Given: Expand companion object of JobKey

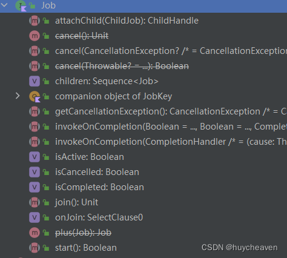Looking at the screenshot, I should (x=18, y=96).
